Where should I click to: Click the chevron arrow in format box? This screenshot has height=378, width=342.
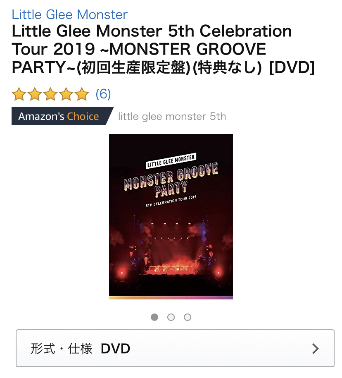point(315,349)
